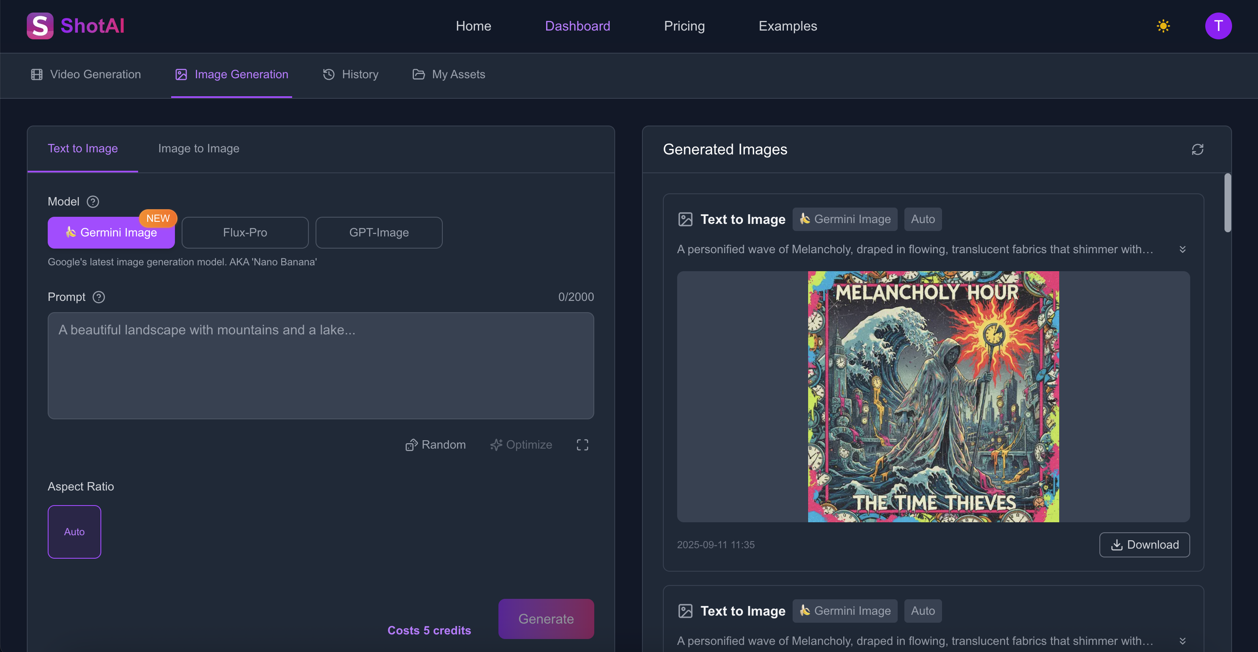
Task: Download the first generated image
Action: pyautogui.click(x=1144, y=544)
